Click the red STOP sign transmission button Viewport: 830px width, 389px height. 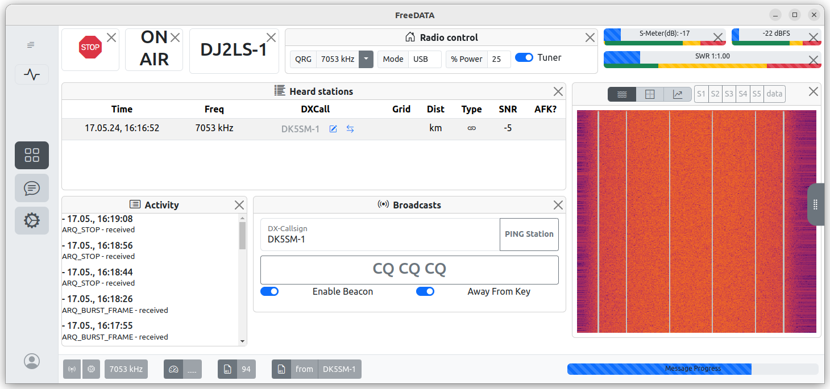point(90,48)
